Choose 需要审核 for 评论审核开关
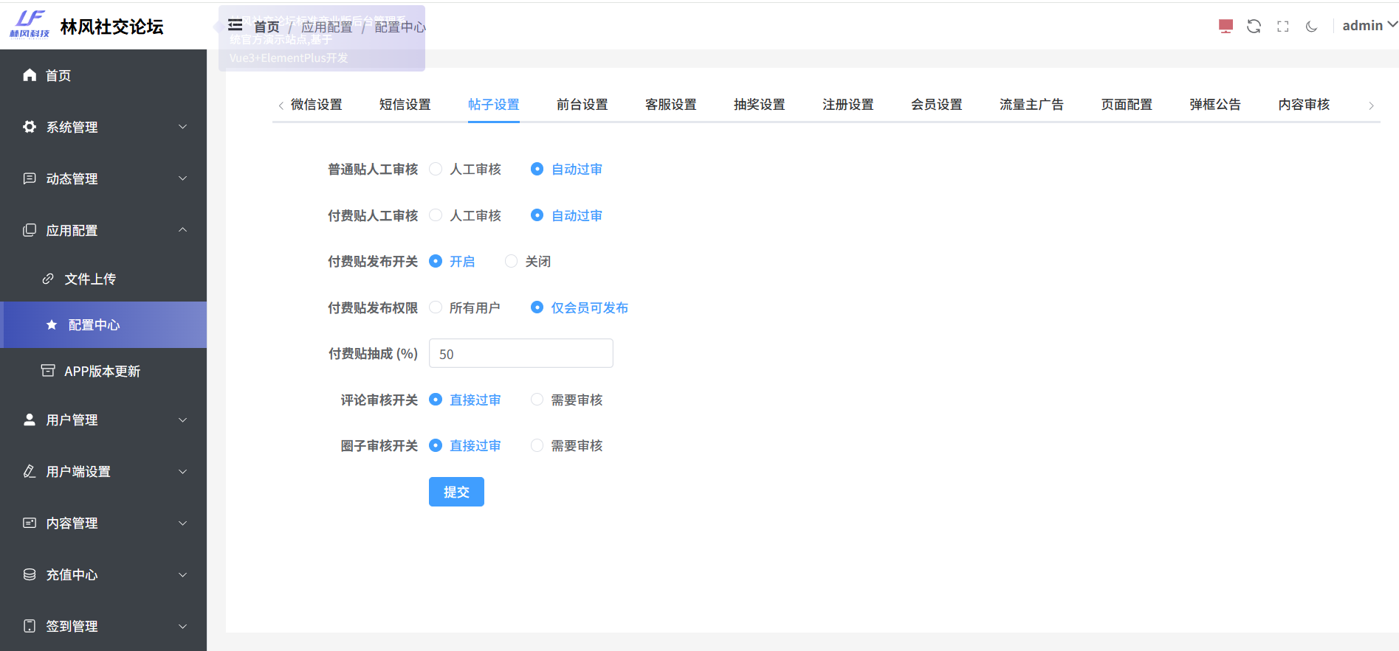The width and height of the screenshot is (1399, 651). point(537,400)
